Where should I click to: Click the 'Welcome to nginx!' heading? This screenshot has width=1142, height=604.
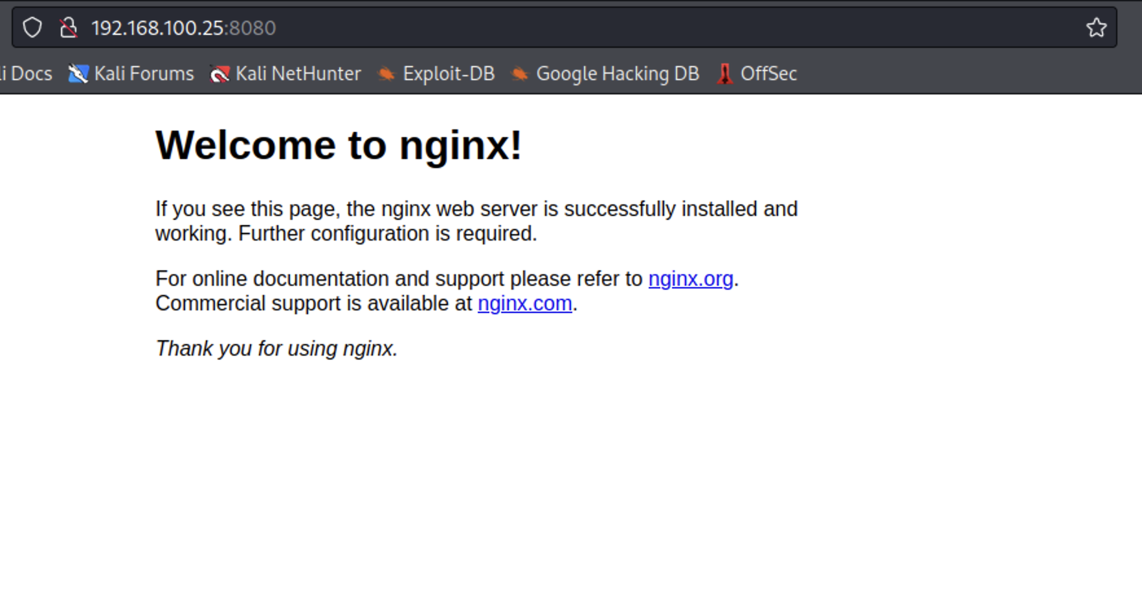click(339, 145)
